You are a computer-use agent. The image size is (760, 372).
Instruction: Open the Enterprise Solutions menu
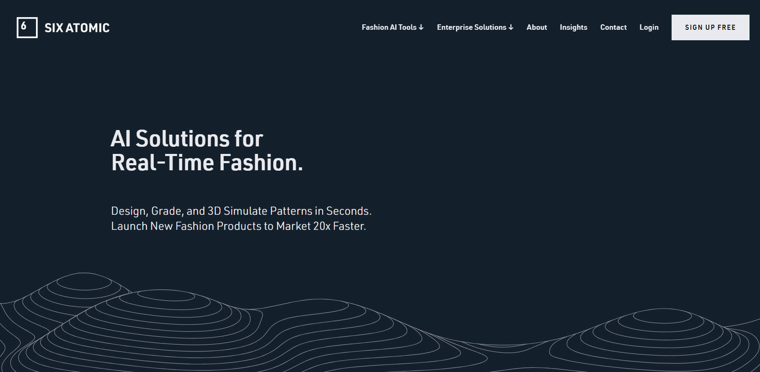click(471, 27)
